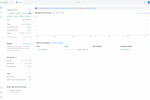Select the HDD 1 drive bay

(12, 13)
